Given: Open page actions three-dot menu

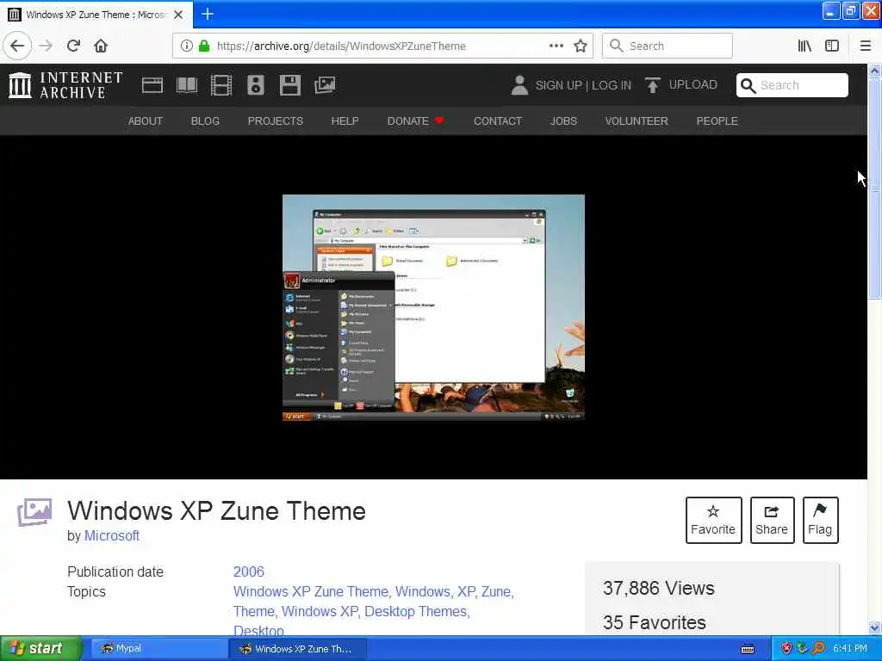Looking at the screenshot, I should pyautogui.click(x=556, y=46).
